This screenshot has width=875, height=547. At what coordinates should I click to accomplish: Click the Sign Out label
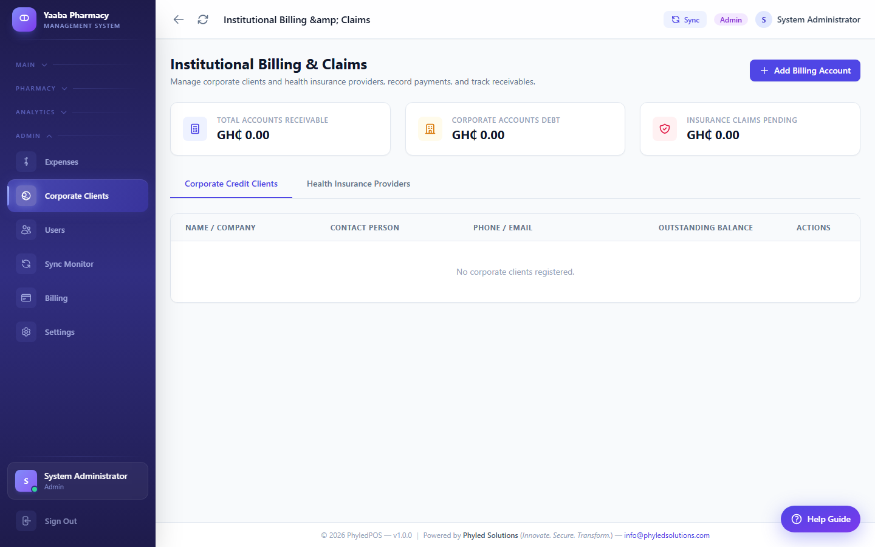[x=61, y=521]
